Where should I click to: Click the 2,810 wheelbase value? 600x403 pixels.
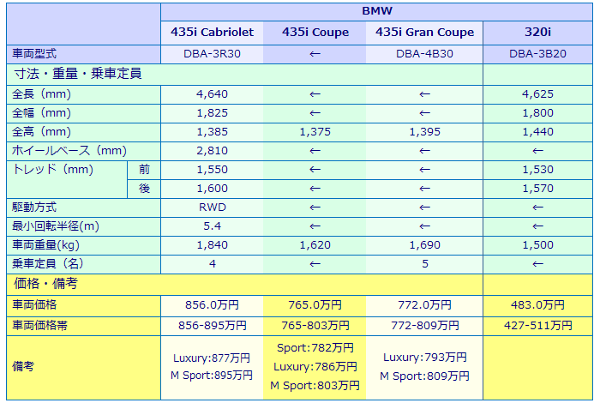[x=212, y=151]
